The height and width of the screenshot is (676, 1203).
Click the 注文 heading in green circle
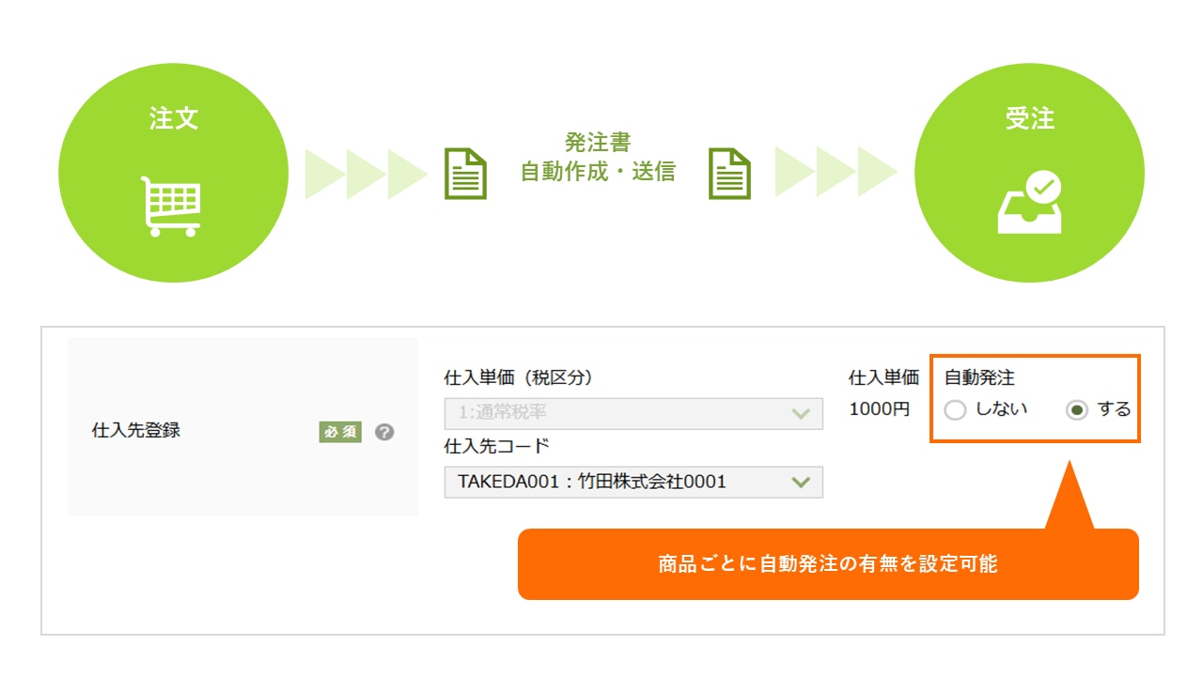[x=174, y=118]
